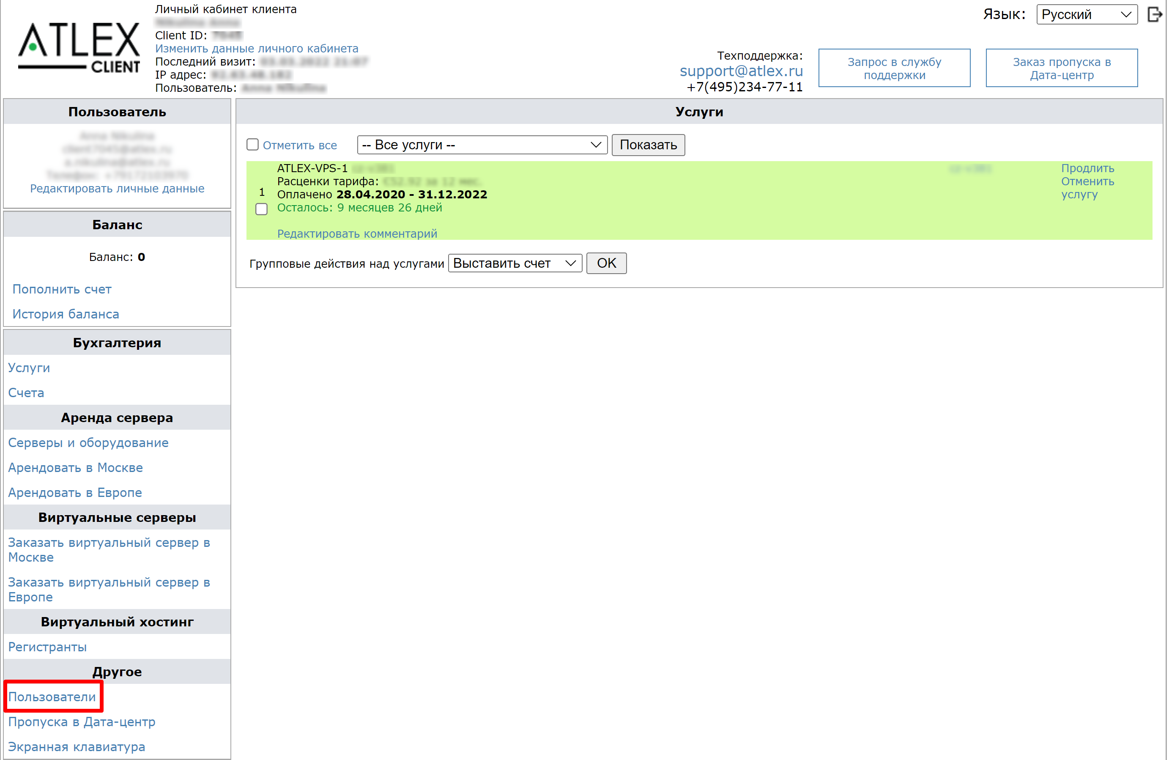Screen dimensions: 1169x760
Task: Click the logout icon at top right
Action: (x=1154, y=14)
